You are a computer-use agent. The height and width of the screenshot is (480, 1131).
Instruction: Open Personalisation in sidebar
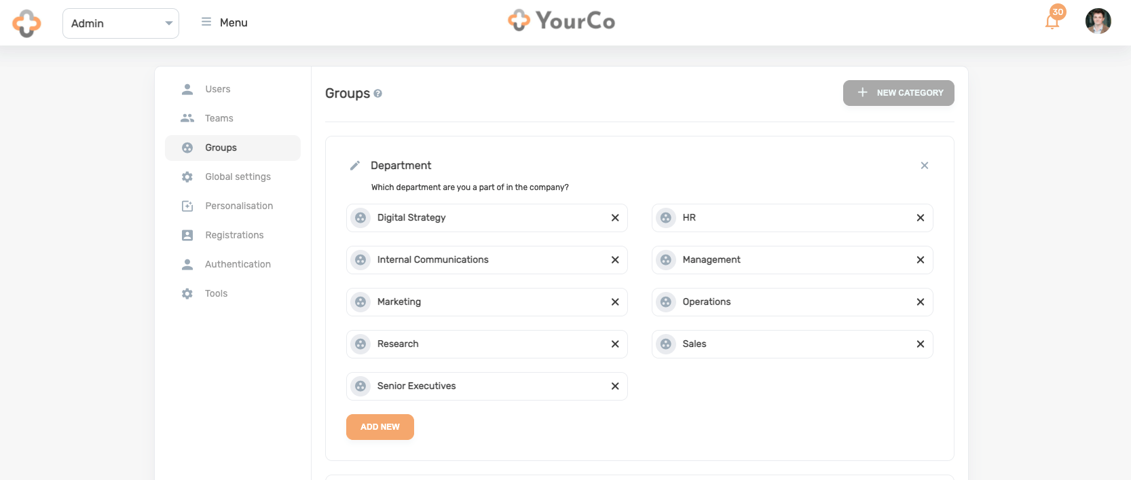coord(233,206)
